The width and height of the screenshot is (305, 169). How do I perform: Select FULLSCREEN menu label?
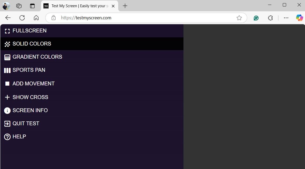[30, 31]
